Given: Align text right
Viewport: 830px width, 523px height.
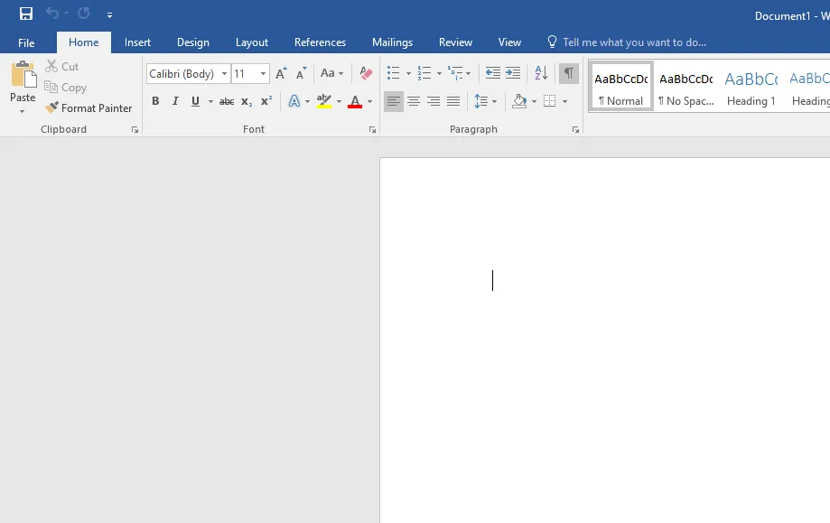Looking at the screenshot, I should click(x=434, y=101).
